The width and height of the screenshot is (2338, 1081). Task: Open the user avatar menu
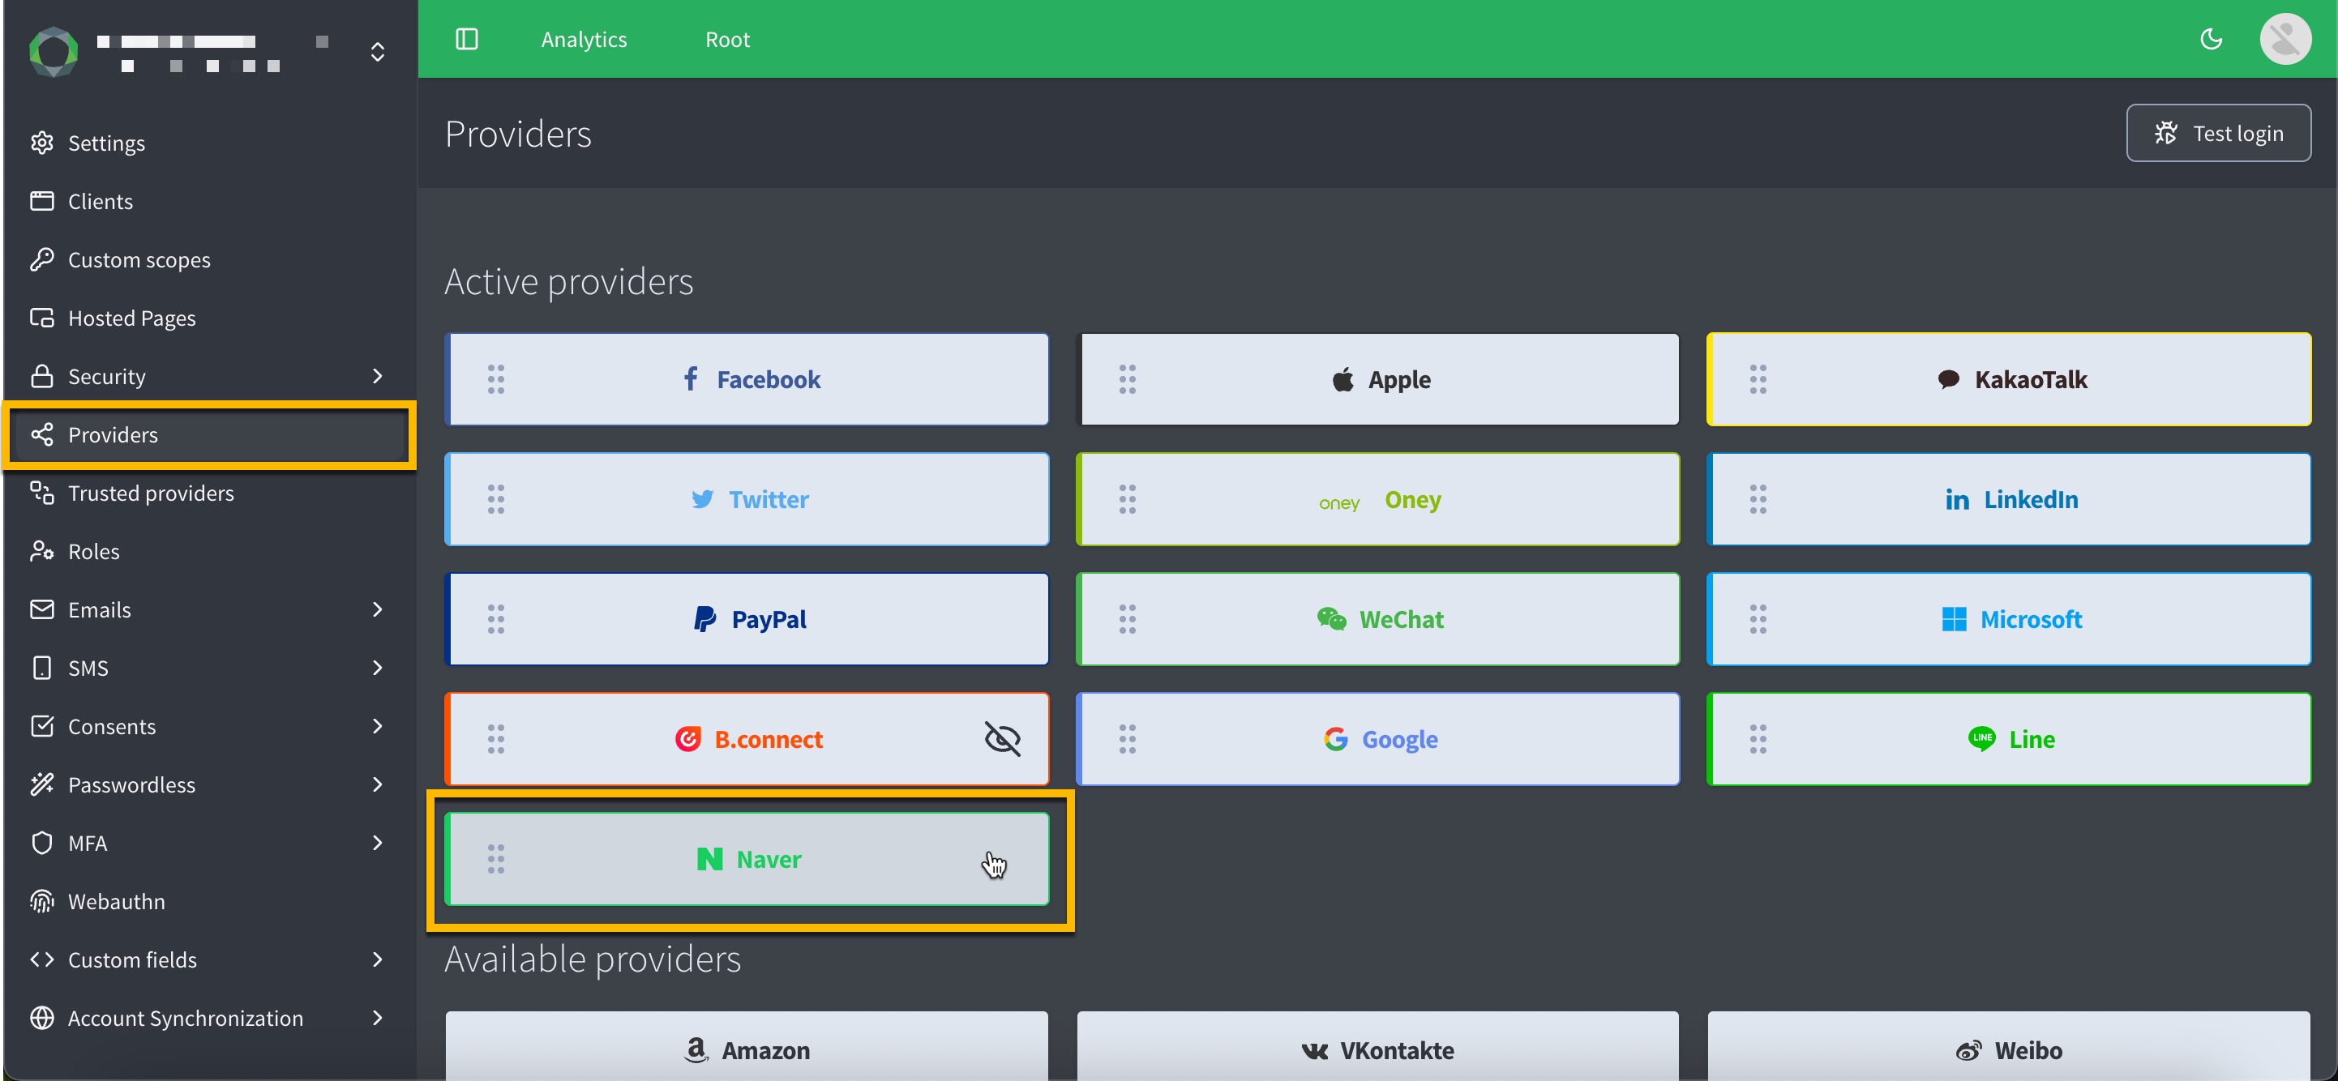pos(2284,39)
